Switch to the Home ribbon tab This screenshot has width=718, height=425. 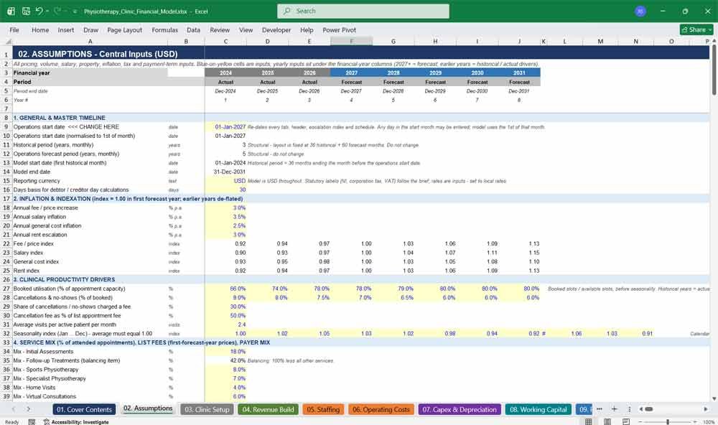[40, 29]
